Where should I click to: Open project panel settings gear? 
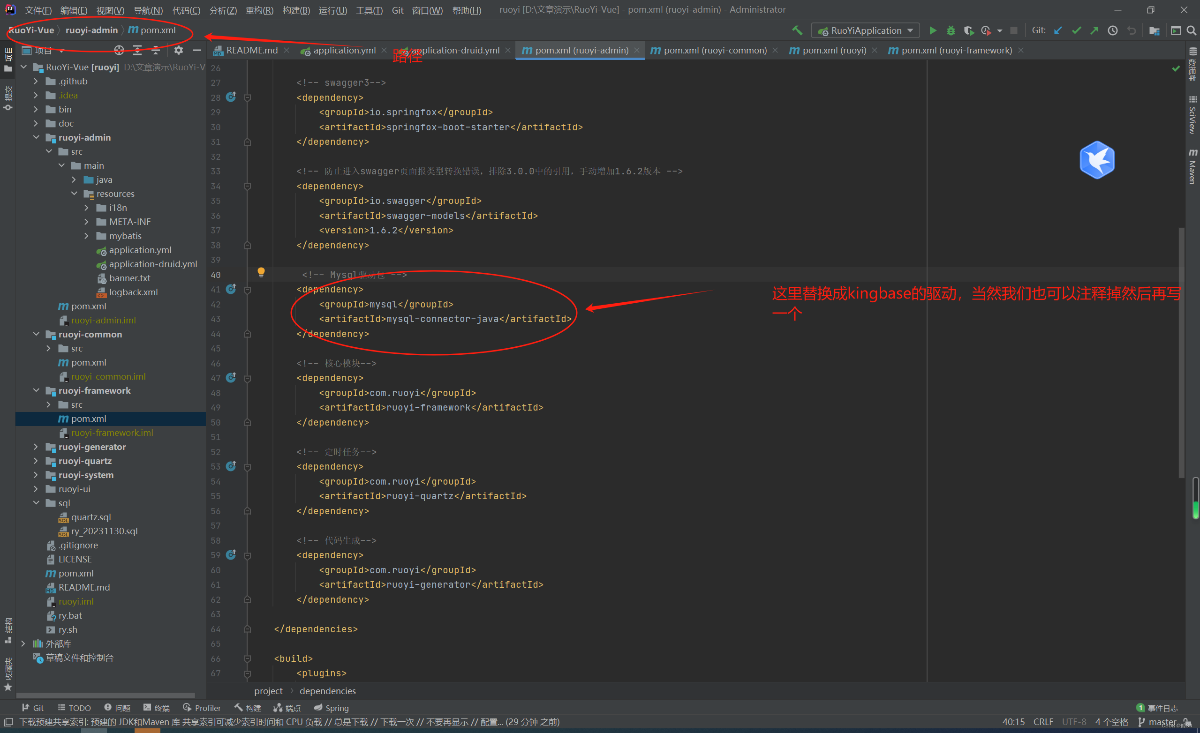click(178, 50)
